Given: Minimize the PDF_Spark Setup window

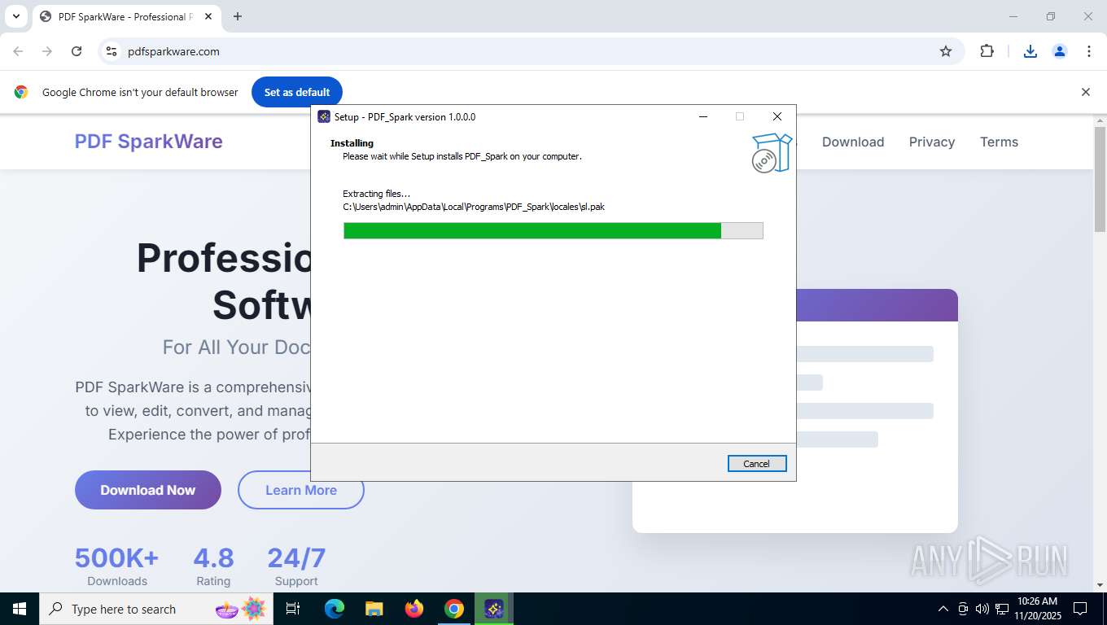Looking at the screenshot, I should (702, 116).
